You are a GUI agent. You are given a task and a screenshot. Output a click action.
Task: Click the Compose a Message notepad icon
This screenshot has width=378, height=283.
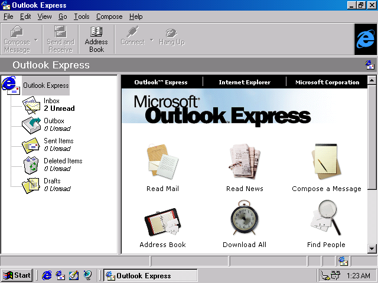[x=327, y=161]
